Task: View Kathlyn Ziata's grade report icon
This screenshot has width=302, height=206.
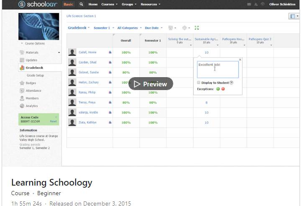Action: click(x=110, y=122)
